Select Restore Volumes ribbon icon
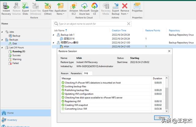Screen dimensions: 196x127 coord(17,9)
